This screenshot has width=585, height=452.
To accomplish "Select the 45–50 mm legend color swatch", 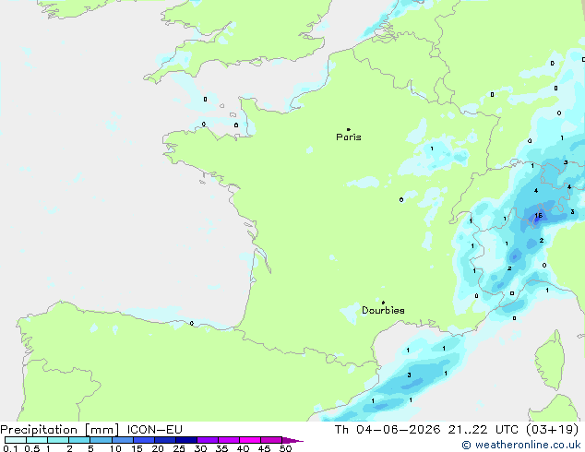I will 271,440.
